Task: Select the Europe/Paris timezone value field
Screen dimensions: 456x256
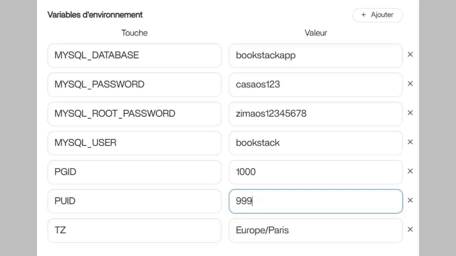Action: click(x=315, y=230)
